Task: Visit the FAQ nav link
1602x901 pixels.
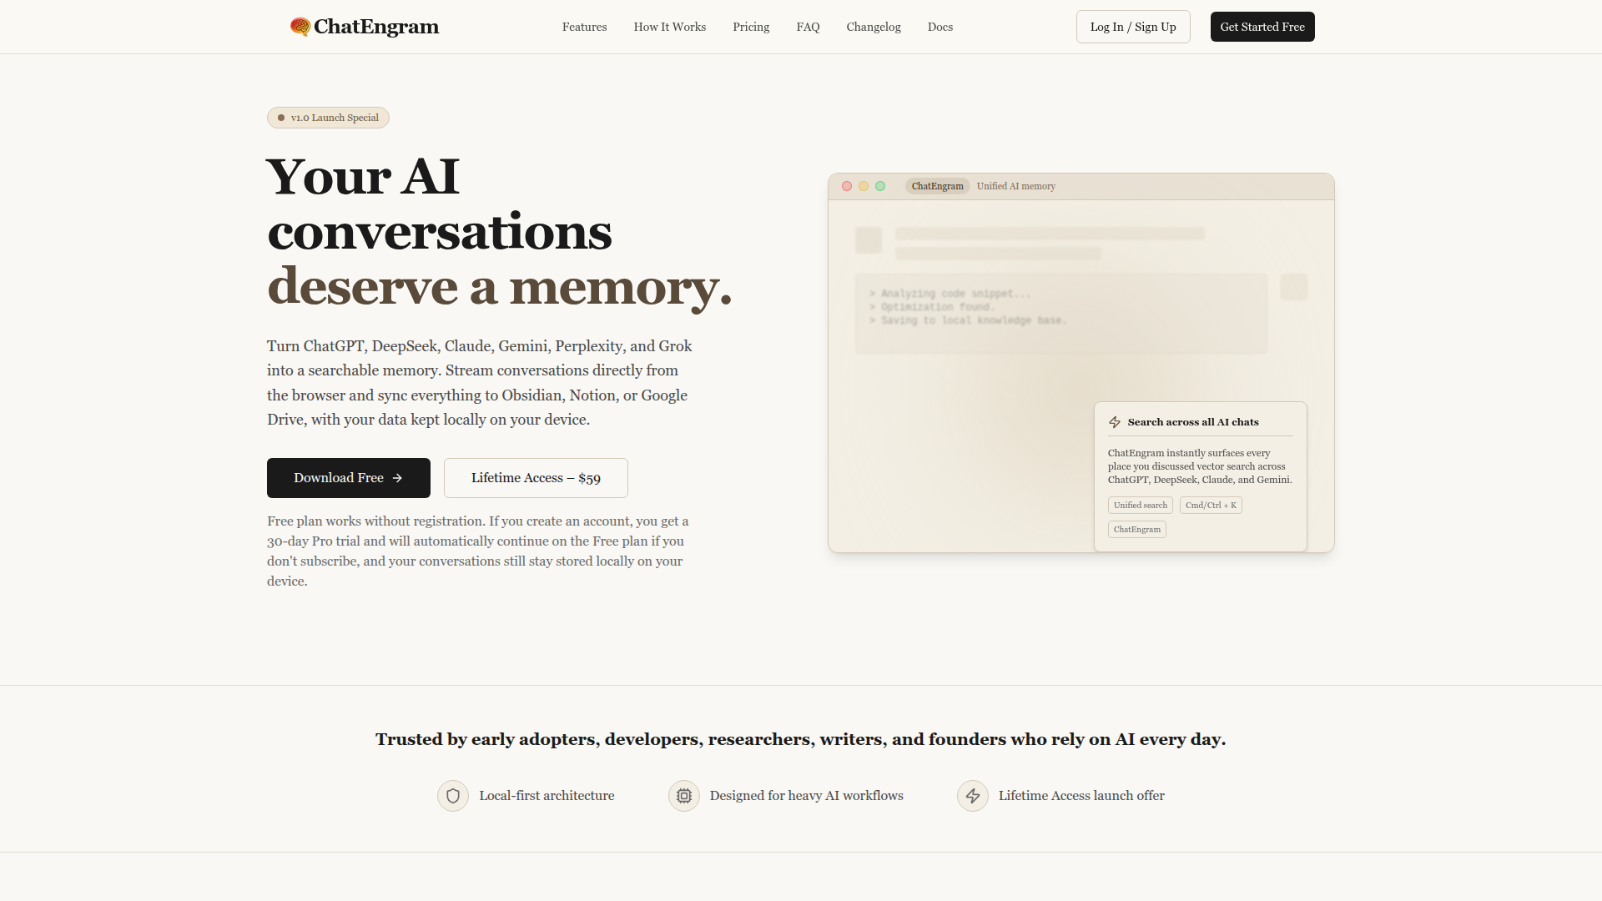Action: (x=808, y=27)
